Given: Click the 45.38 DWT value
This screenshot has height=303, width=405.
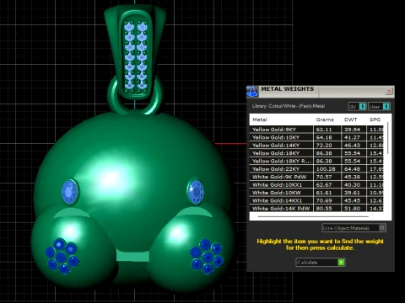Looking at the screenshot, I should coord(352,177).
